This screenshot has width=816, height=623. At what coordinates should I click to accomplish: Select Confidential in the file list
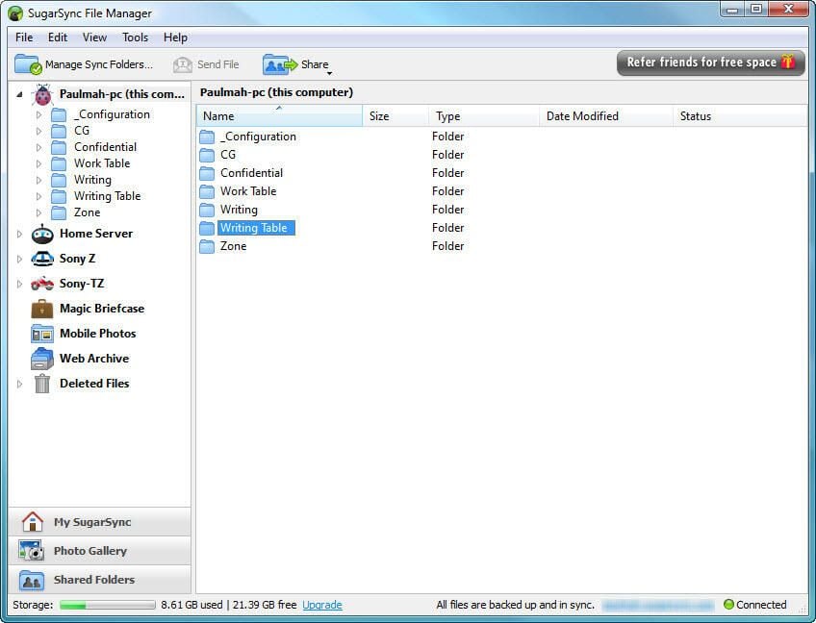251,173
